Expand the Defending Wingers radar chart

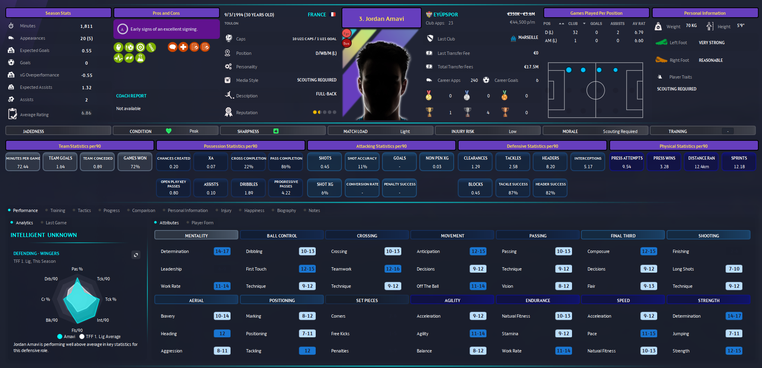coord(136,255)
